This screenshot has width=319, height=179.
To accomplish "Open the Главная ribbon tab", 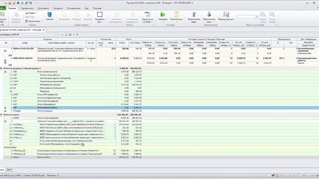I will coord(12,8).
